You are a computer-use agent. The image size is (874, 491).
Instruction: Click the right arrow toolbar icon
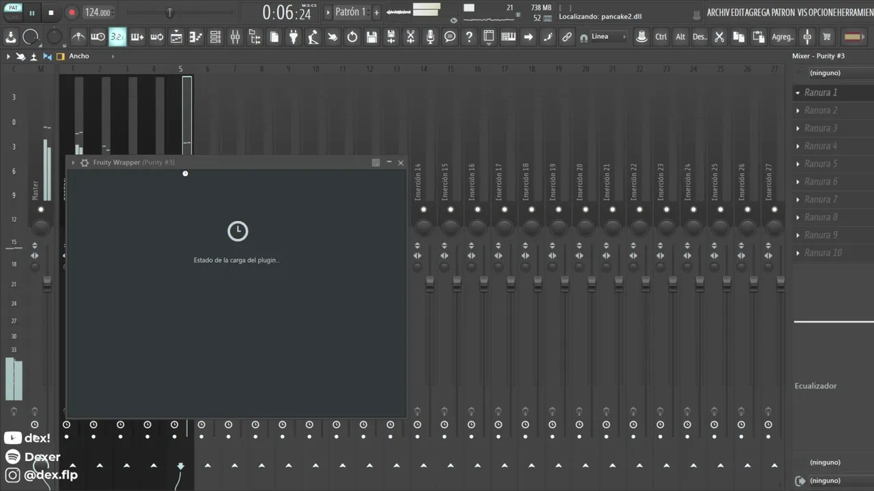click(528, 37)
